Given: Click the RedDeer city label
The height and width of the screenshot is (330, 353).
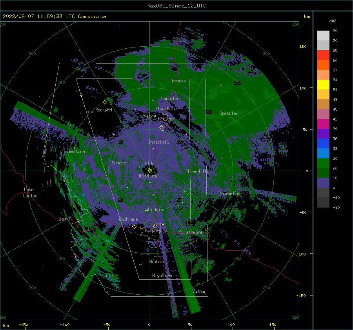Looking at the screenshot, I should (x=166, y=119).
